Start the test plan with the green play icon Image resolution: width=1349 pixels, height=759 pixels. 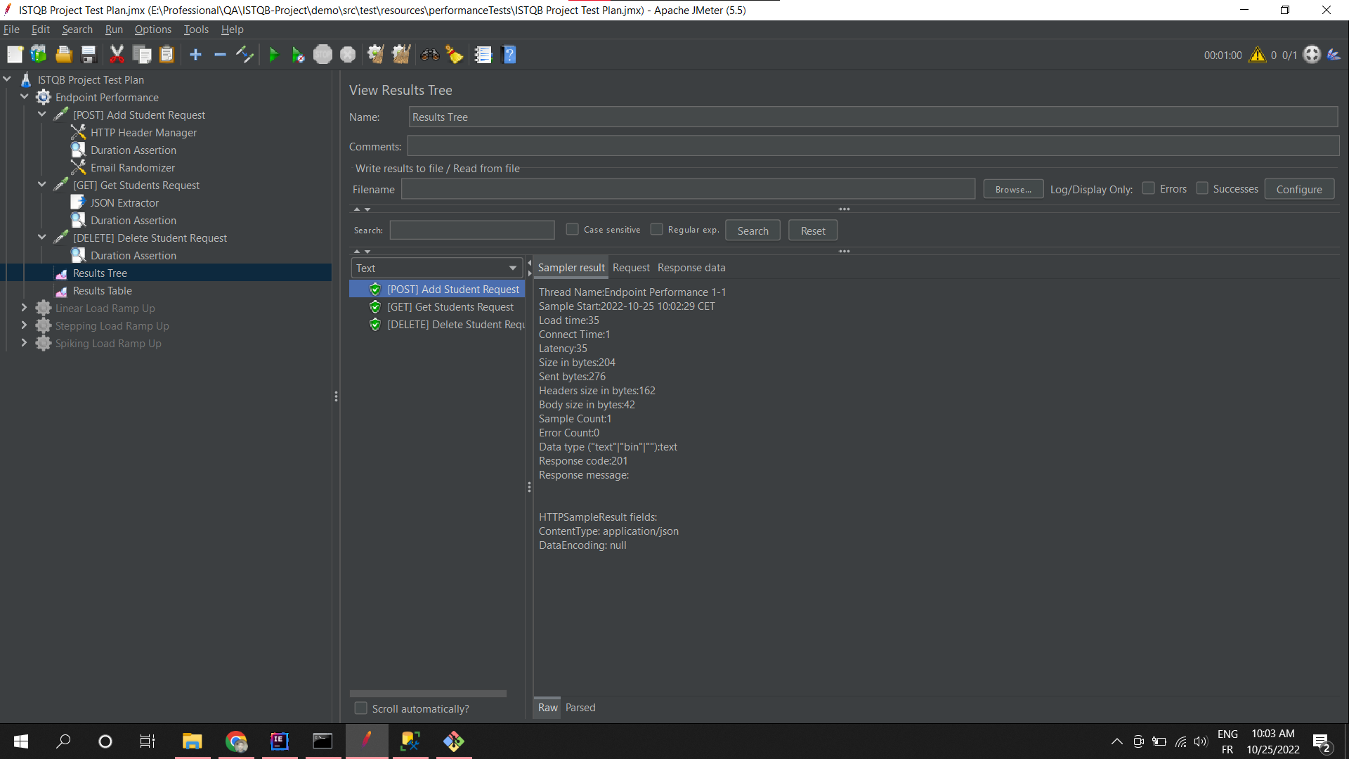273,54
